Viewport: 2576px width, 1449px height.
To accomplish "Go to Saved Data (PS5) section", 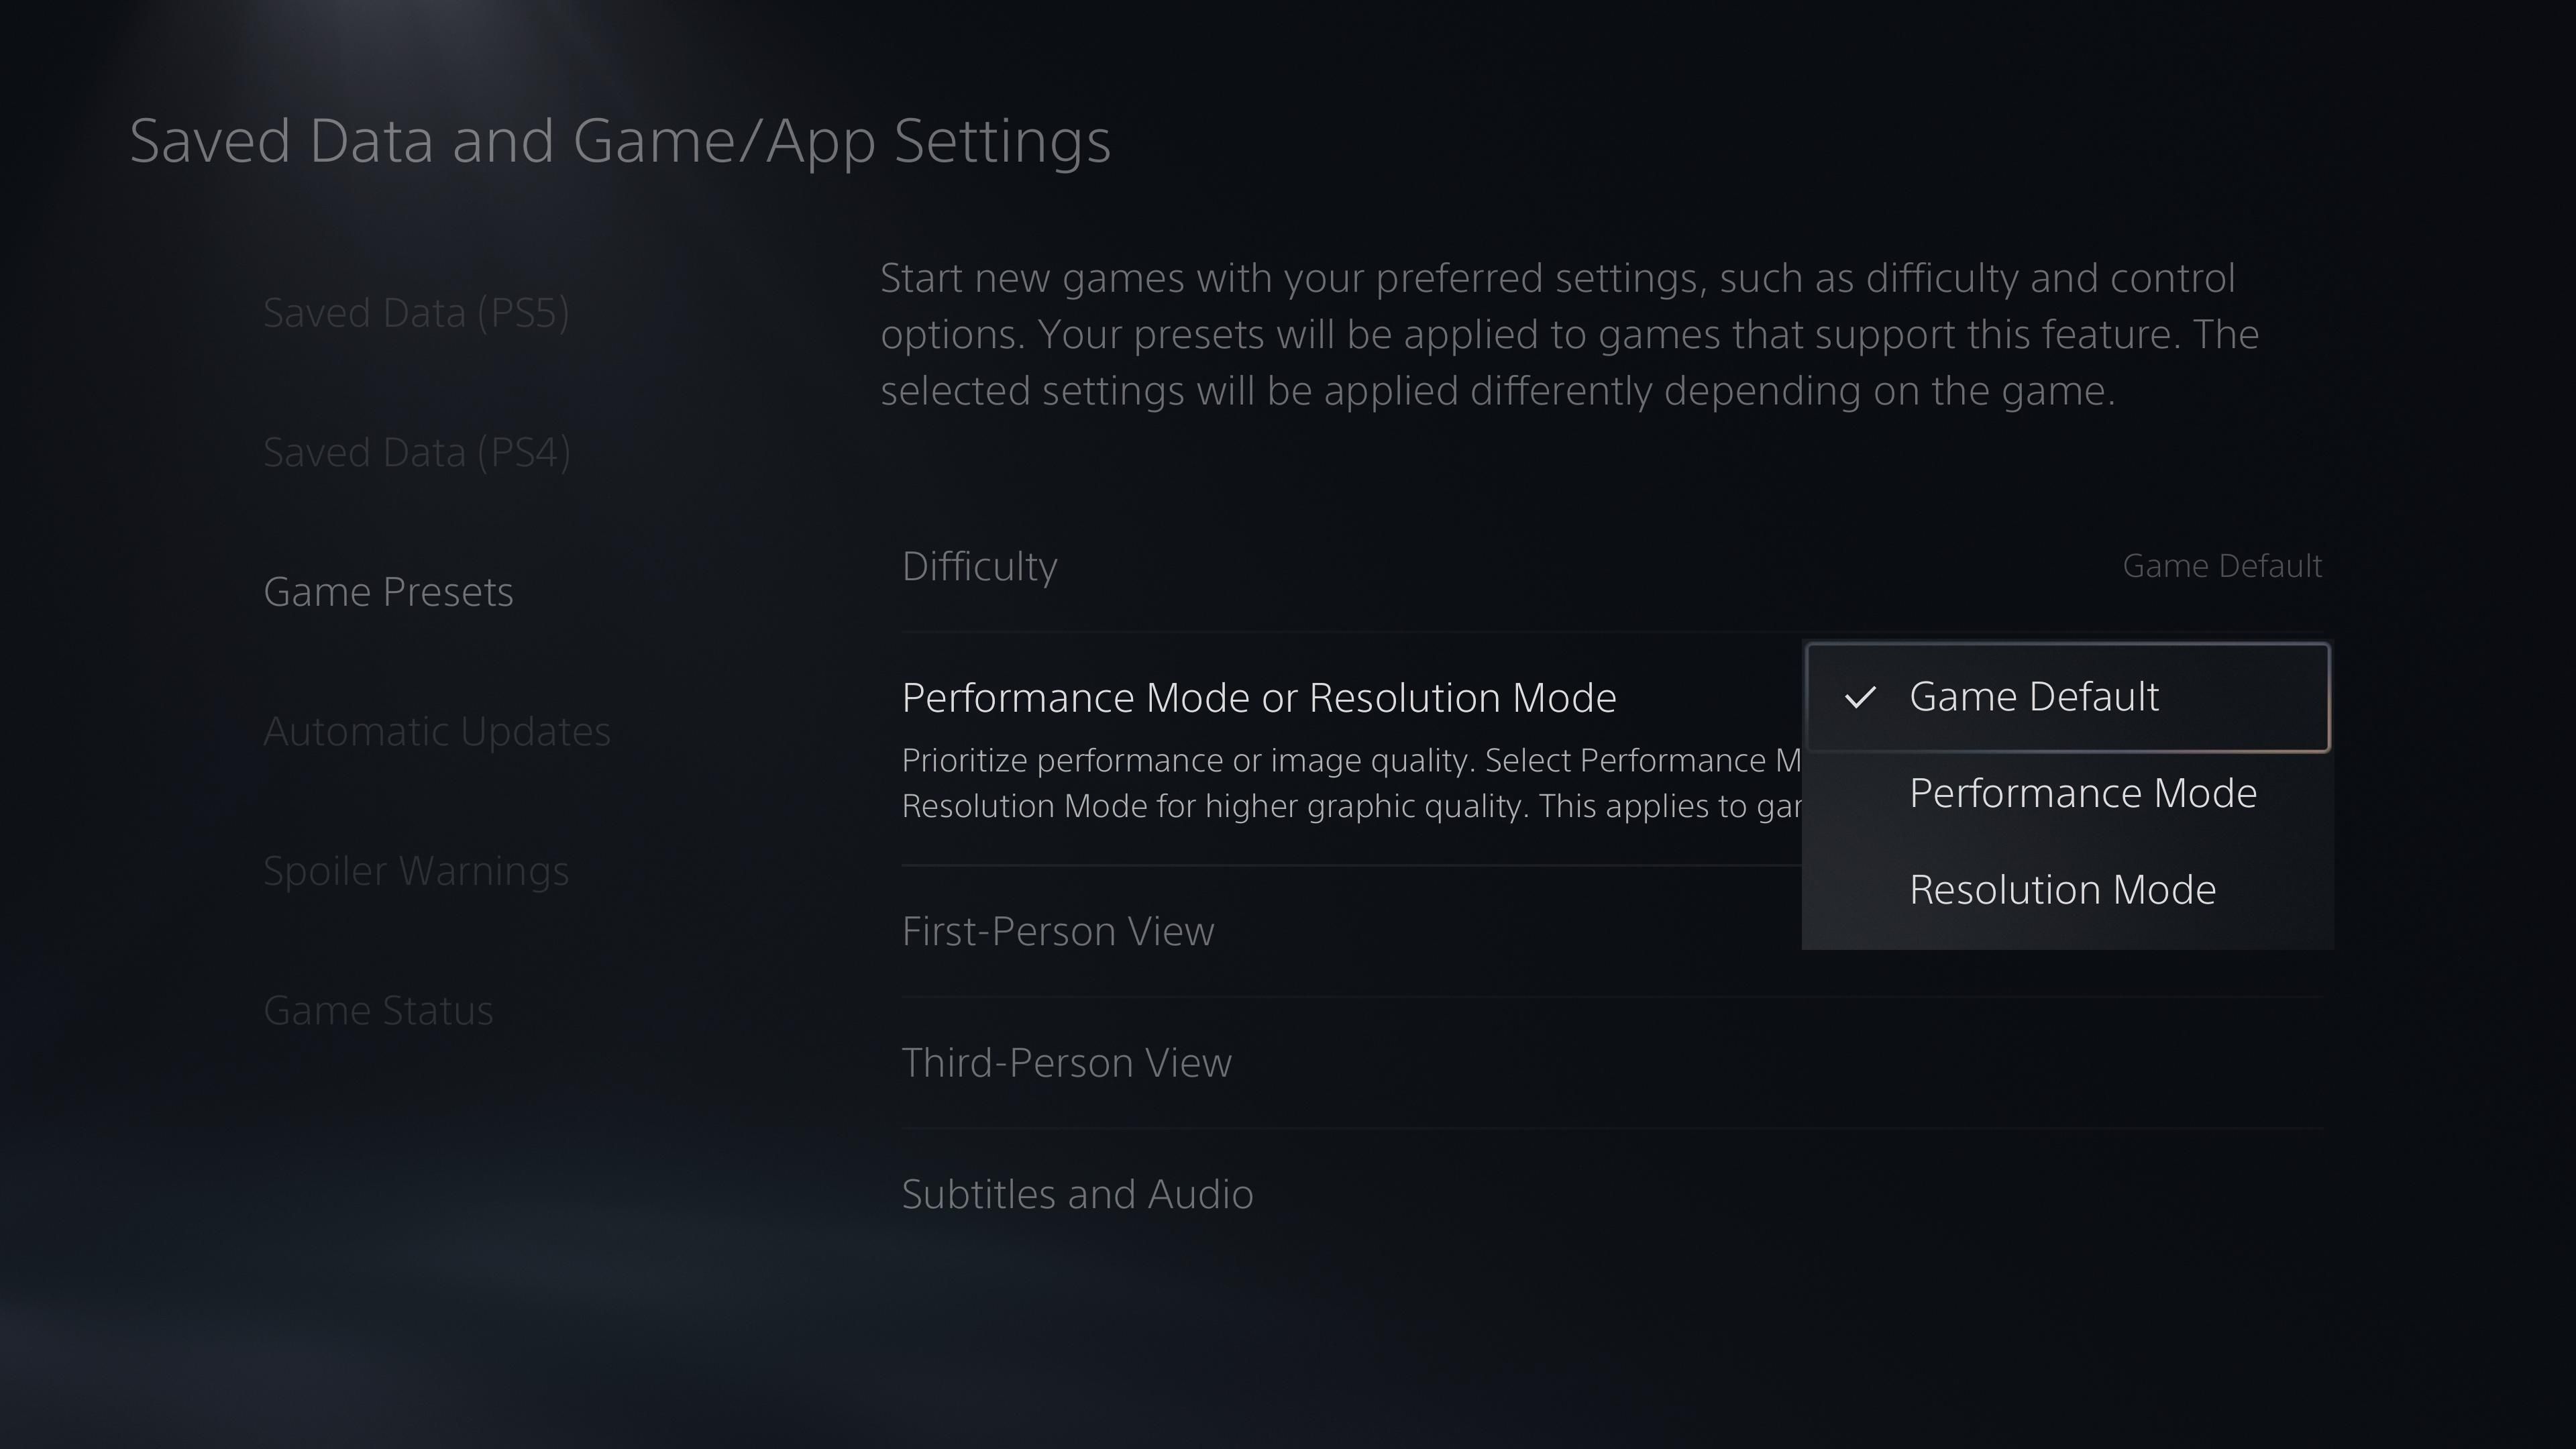I will (x=416, y=313).
